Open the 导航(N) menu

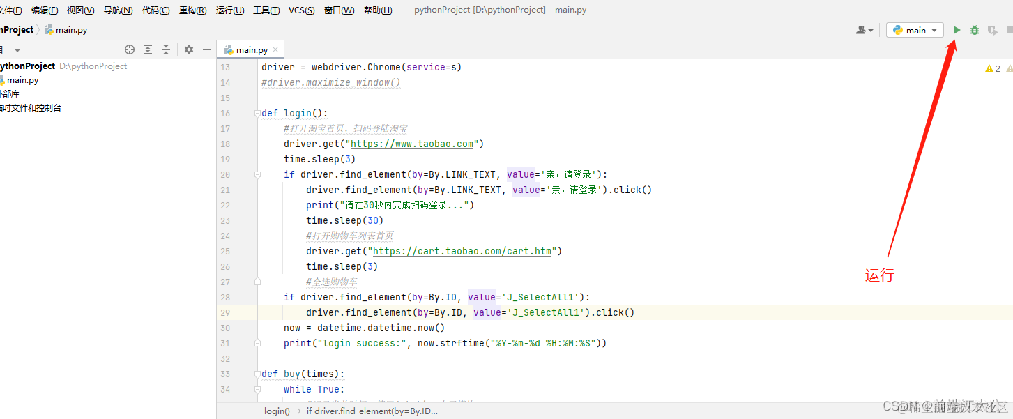tap(118, 10)
